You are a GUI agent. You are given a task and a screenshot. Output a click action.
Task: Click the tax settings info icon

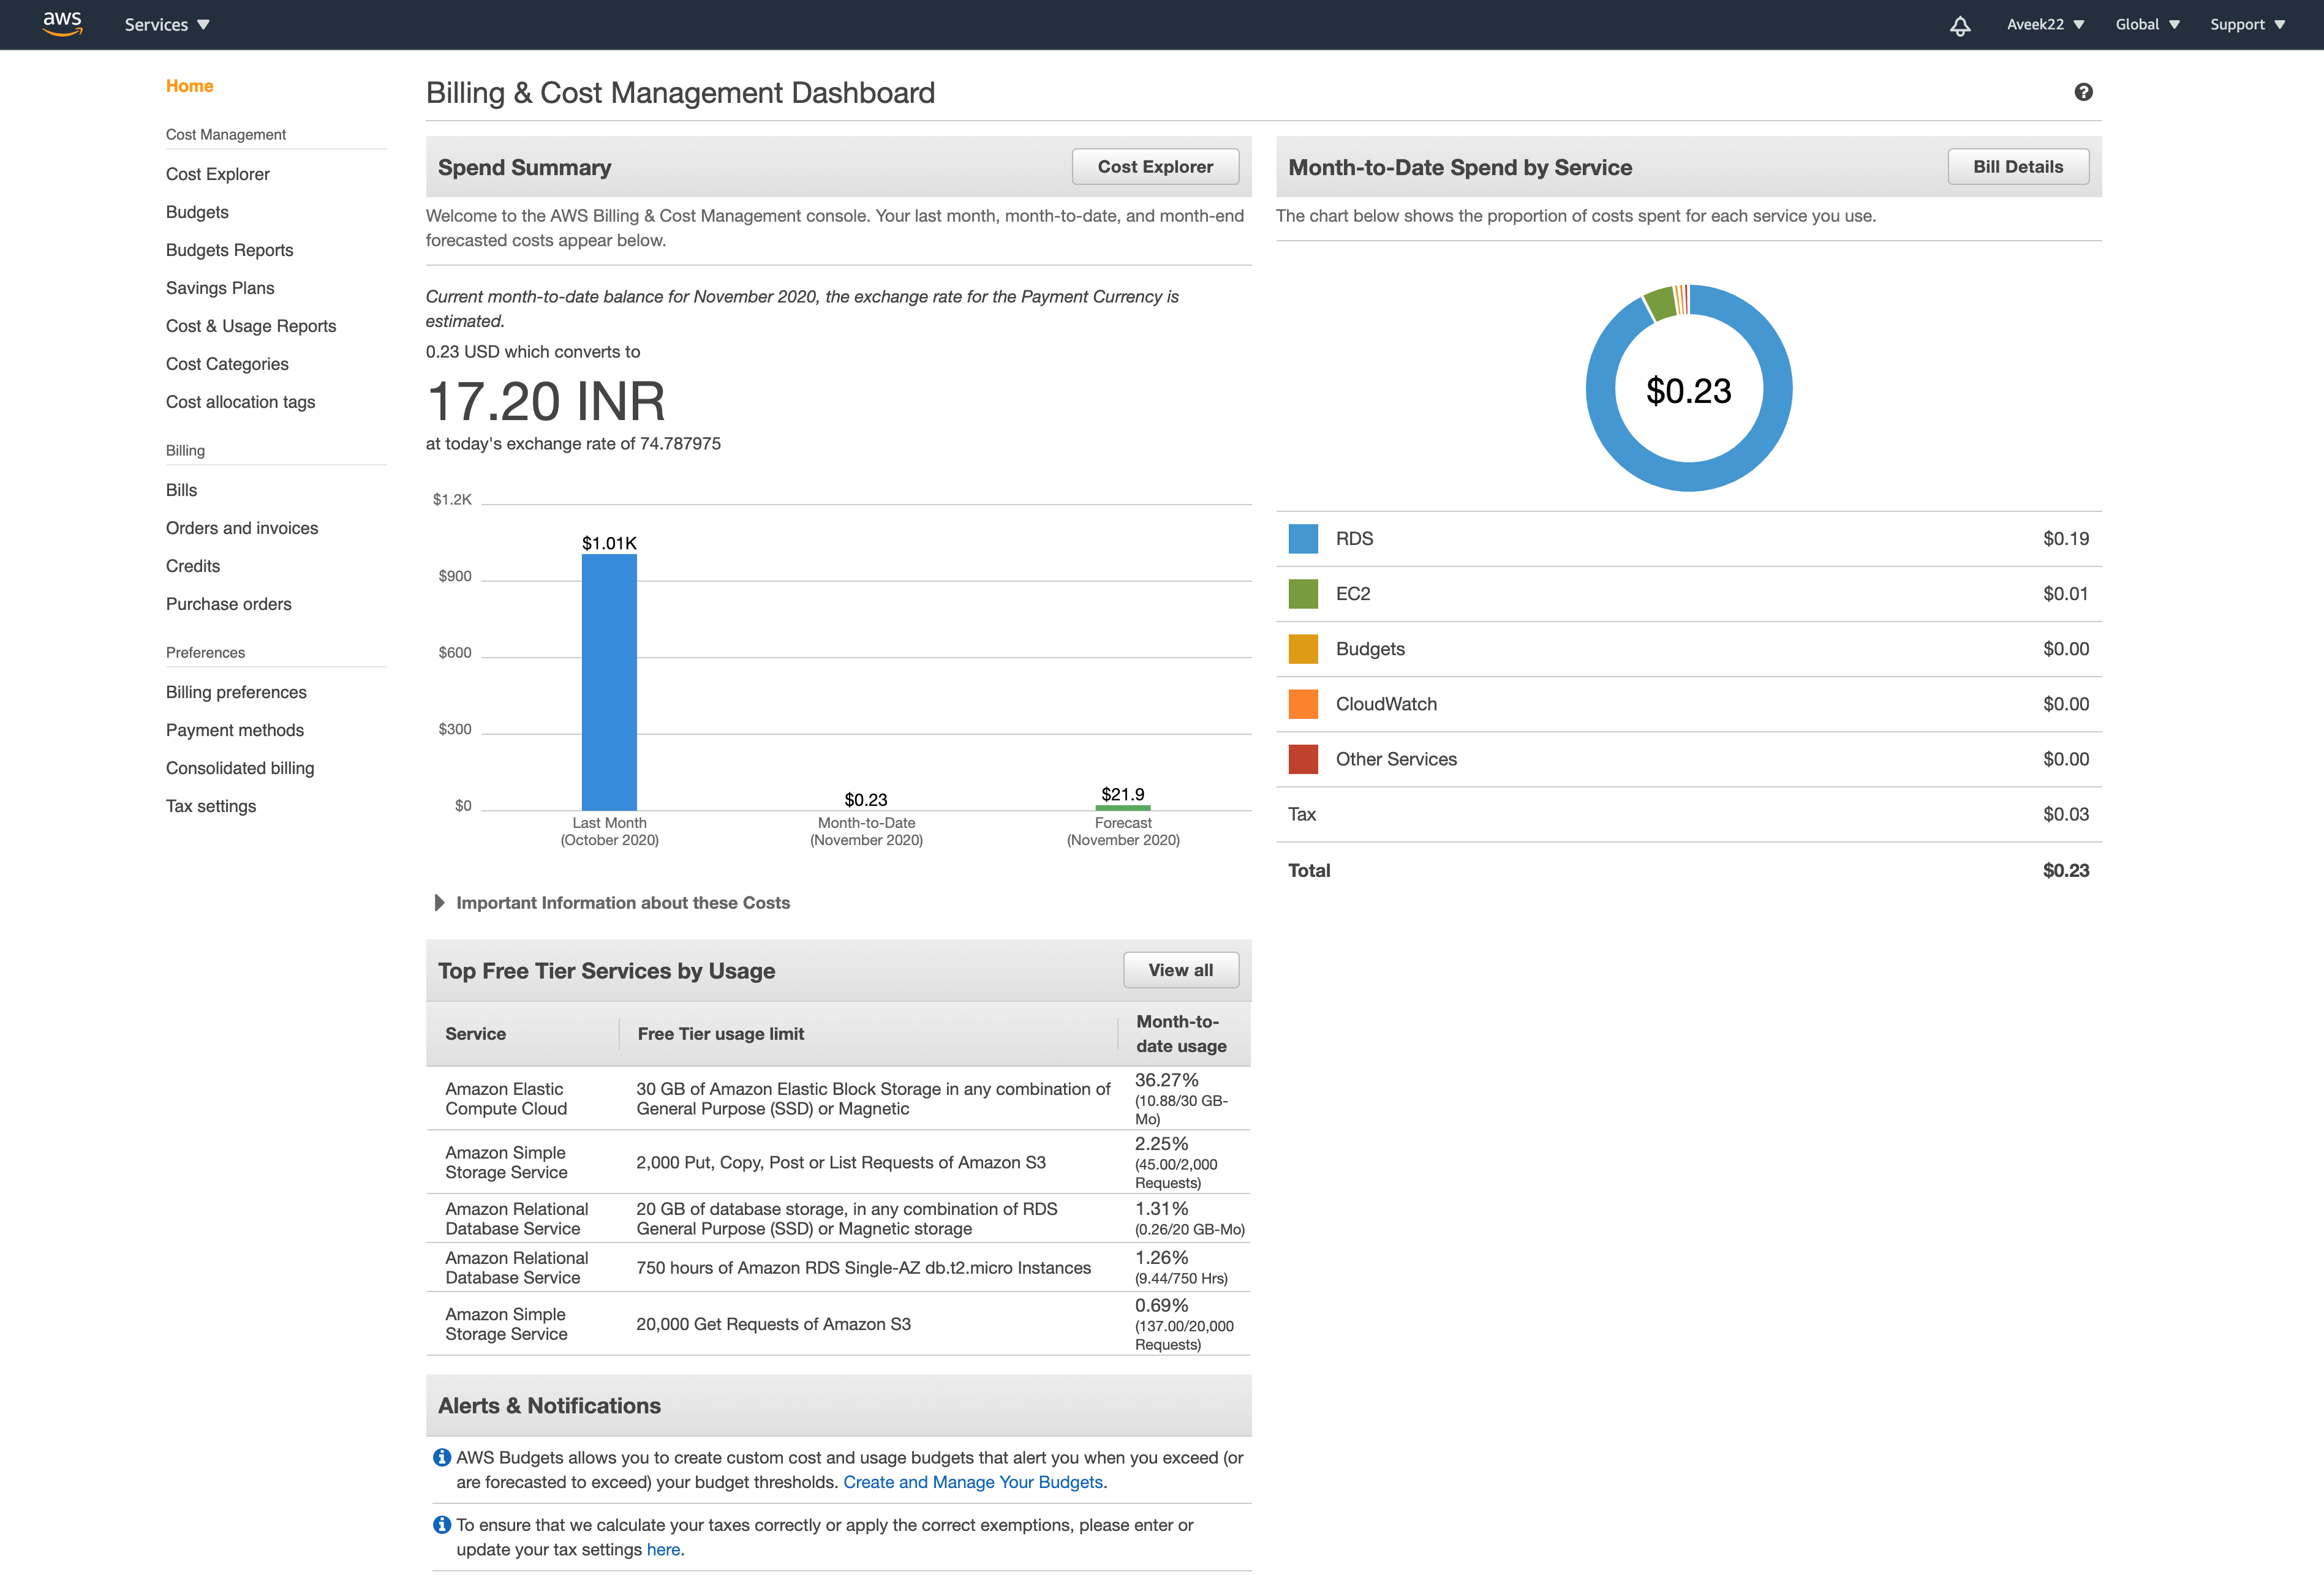pos(441,1524)
